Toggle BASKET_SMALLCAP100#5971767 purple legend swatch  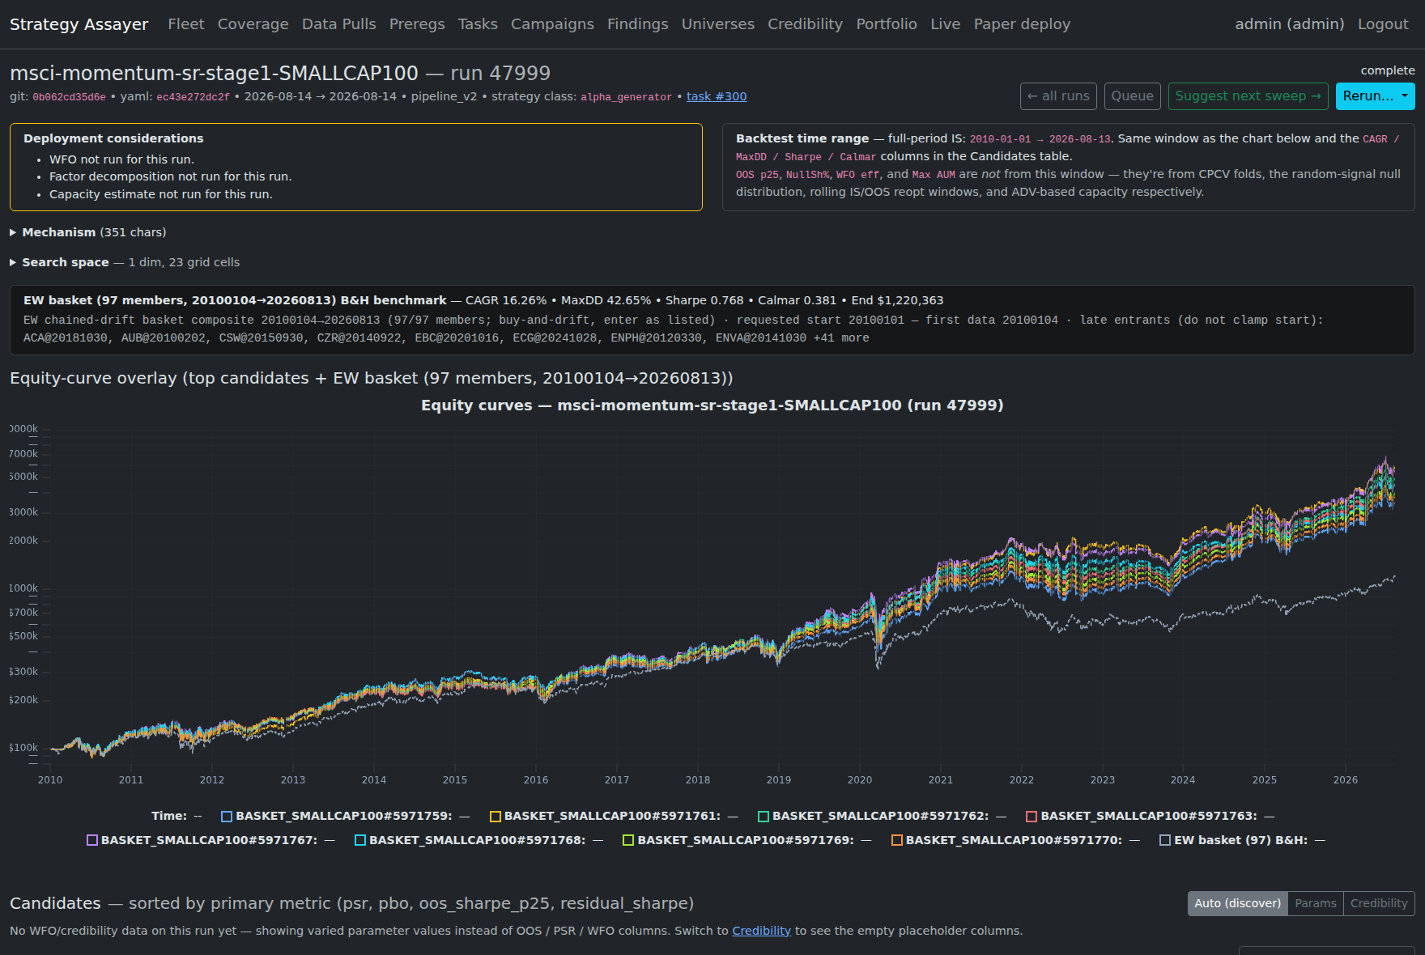[x=92, y=840]
